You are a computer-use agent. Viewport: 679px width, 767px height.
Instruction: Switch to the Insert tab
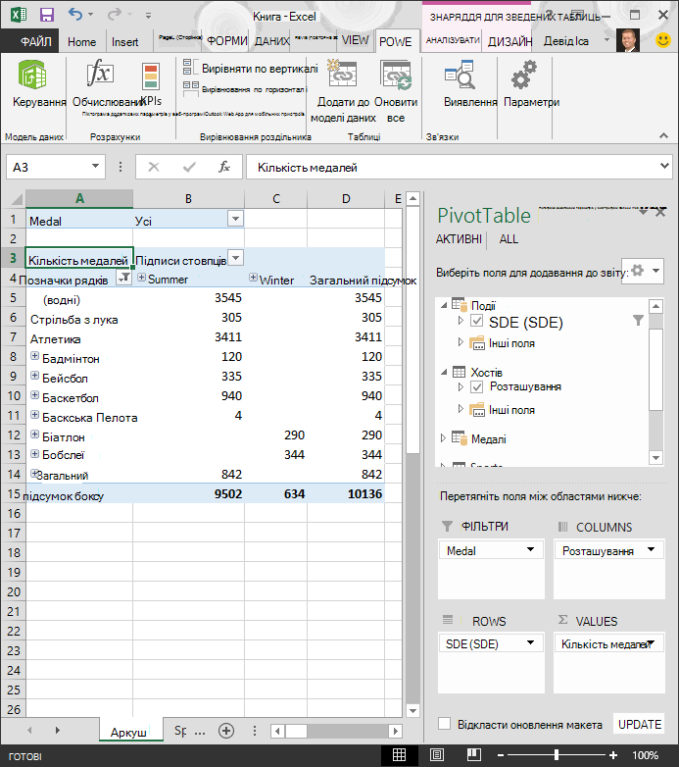125,42
